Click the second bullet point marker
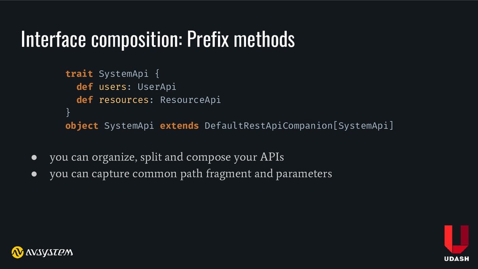 (34, 174)
